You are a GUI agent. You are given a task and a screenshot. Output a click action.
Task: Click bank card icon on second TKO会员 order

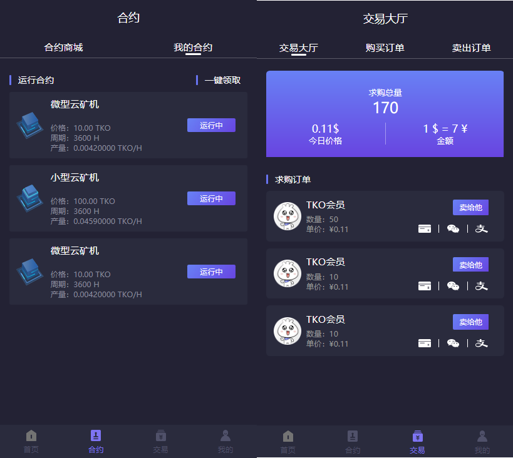[x=425, y=286]
